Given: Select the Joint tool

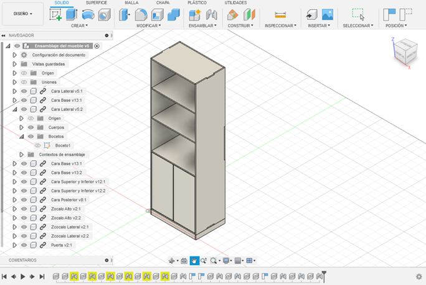Looking at the screenshot, I should (211, 15).
